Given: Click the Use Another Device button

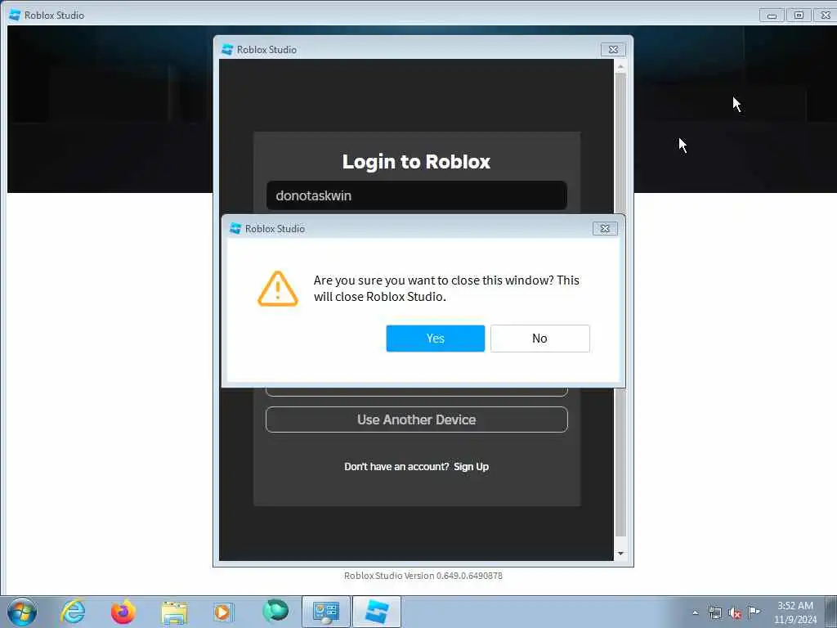Looking at the screenshot, I should (x=416, y=419).
